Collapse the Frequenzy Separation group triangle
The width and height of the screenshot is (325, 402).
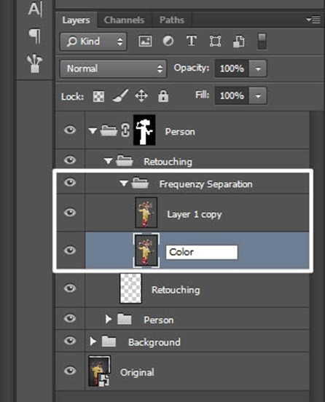click(124, 184)
